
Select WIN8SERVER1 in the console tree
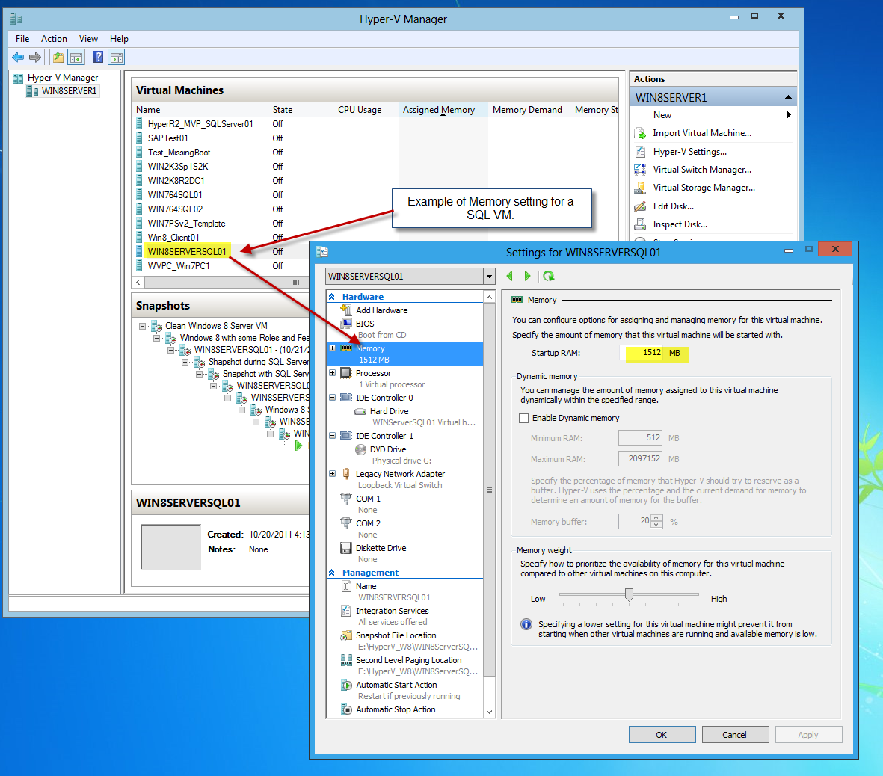69,91
